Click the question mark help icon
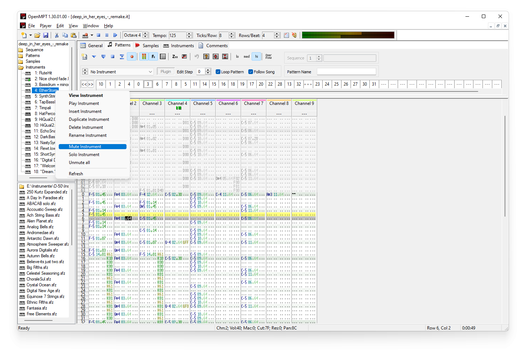 point(206,57)
